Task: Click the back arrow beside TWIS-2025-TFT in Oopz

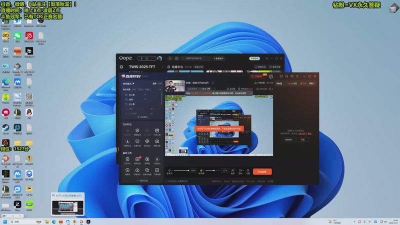Action: pyautogui.click(x=121, y=67)
